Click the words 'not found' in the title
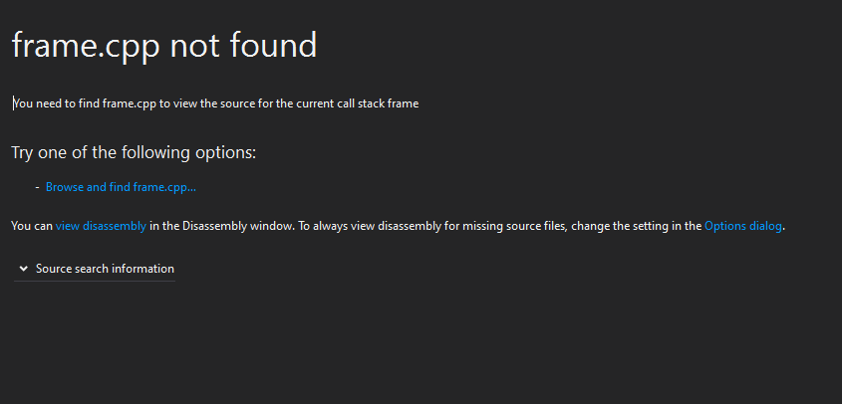 [x=243, y=45]
